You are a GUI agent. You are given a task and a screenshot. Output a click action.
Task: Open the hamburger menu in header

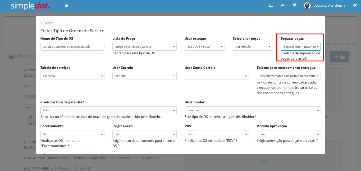(x=66, y=5)
